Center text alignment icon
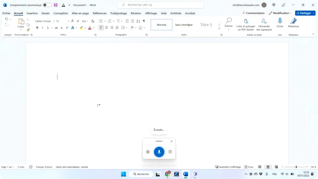Image resolution: width=318 pixels, height=179 pixels. tap(107, 28)
